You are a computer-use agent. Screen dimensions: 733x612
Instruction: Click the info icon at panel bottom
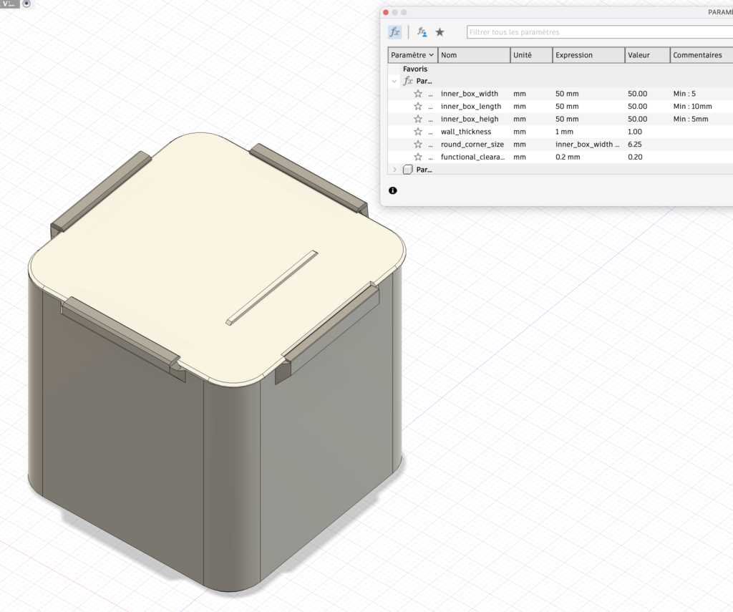[x=392, y=190]
